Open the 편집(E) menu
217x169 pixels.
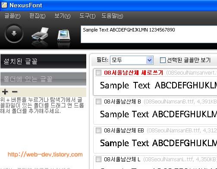[37, 16]
